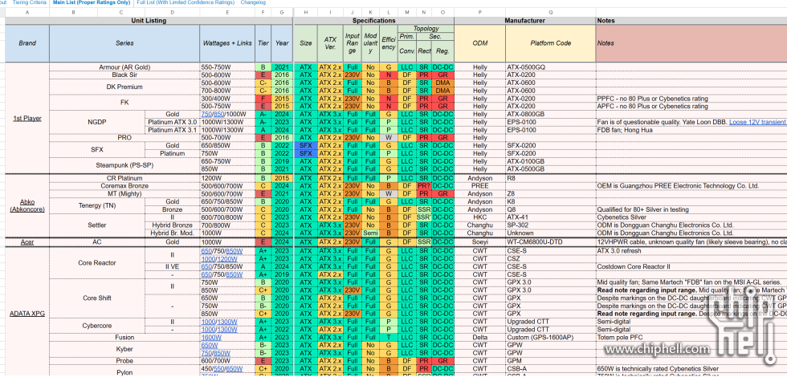Open the ADATA XPG brand link
Screen dimensions: 787x377
click(x=27, y=314)
